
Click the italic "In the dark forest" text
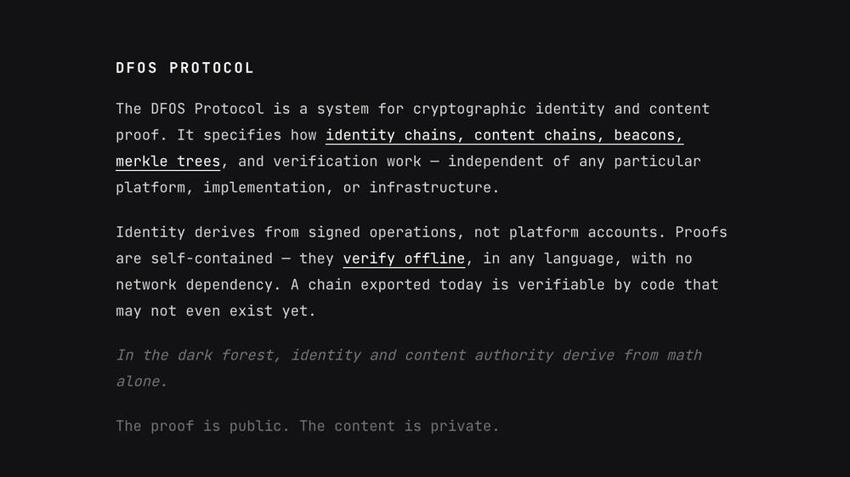pos(197,355)
